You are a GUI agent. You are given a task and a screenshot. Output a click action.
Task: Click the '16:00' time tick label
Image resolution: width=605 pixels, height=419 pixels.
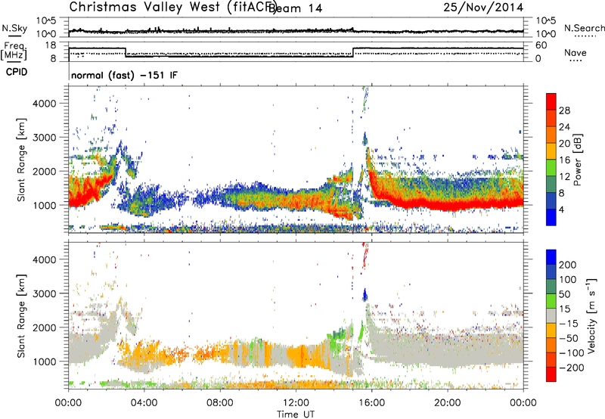pyautogui.click(x=371, y=403)
